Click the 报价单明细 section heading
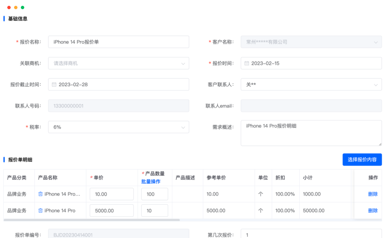 [20, 160]
